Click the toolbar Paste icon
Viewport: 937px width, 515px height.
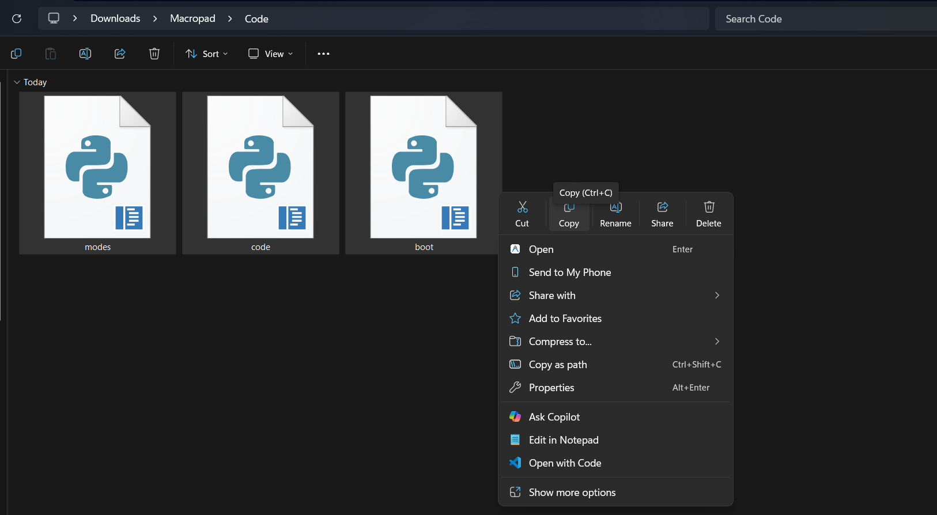pyautogui.click(x=51, y=54)
